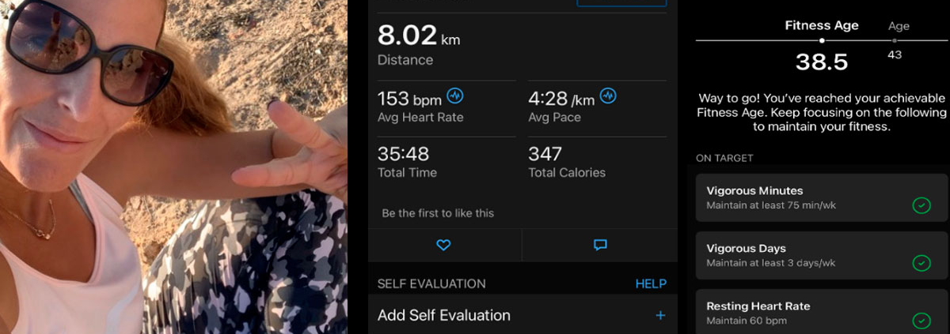Click the Fitness Age marker on the scale
The image size is (950, 334).
pos(822,40)
